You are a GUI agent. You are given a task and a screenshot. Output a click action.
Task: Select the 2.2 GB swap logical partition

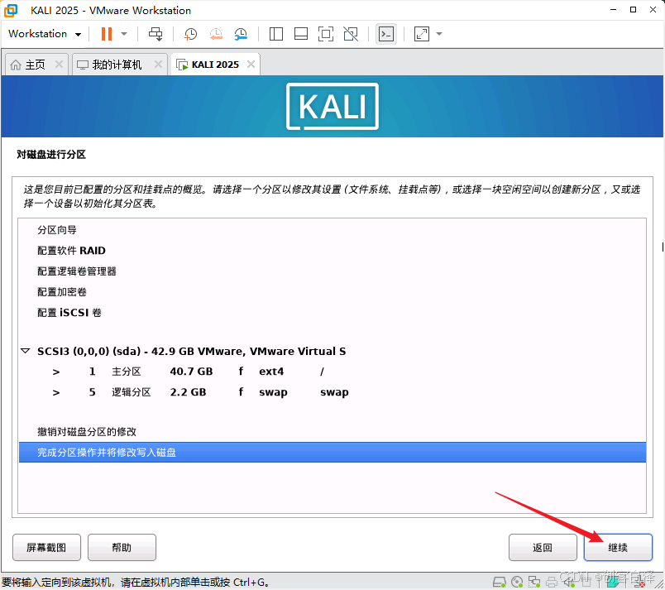point(332,392)
